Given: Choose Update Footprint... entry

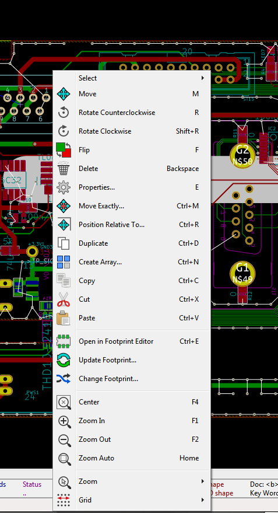Looking at the screenshot, I should (x=132, y=360).
